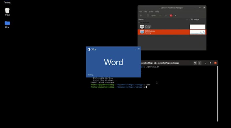Screen dimensions: 231x128
Task: Open the File menu in Virtual Machine Manager
Action: pyautogui.click(x=140, y=12)
